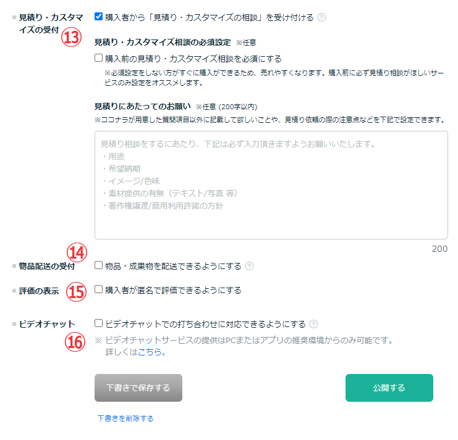Enable anonymous reviews checkbox 購入者が匿名で評価できるようにする
The width and height of the screenshot is (458, 440).
pos(99,289)
